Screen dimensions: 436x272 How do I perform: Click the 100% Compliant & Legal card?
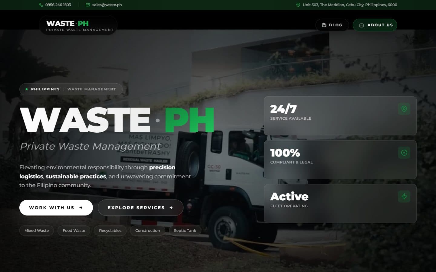pyautogui.click(x=340, y=160)
